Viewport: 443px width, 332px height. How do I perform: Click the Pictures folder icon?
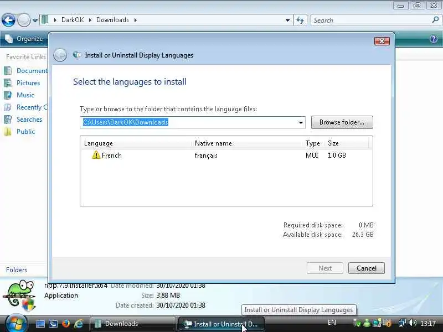pos(8,82)
